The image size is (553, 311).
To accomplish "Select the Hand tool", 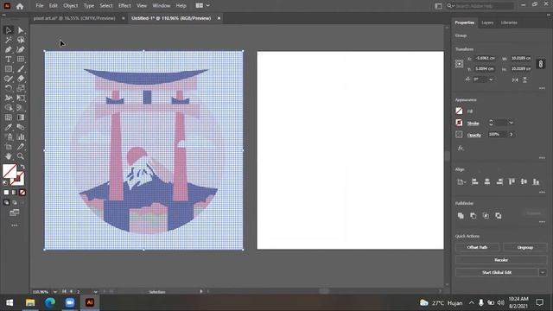I will (x=9, y=156).
